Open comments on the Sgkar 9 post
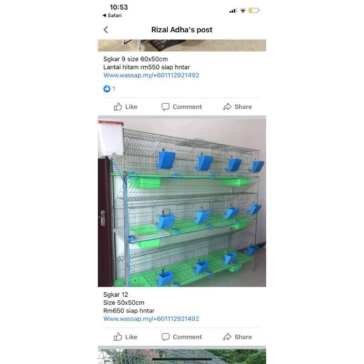 (x=182, y=107)
